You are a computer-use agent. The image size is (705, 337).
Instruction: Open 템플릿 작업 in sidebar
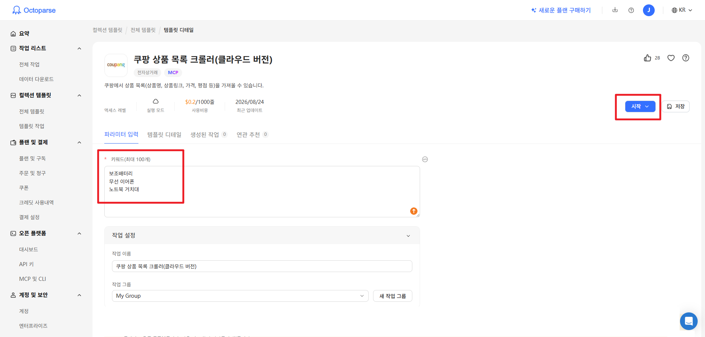pyautogui.click(x=32, y=126)
